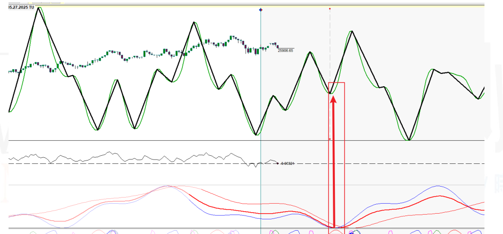Viewport: 503px width, 234px height.
Task: Click the blue circle marker at the bottom strip
Action: point(352,232)
